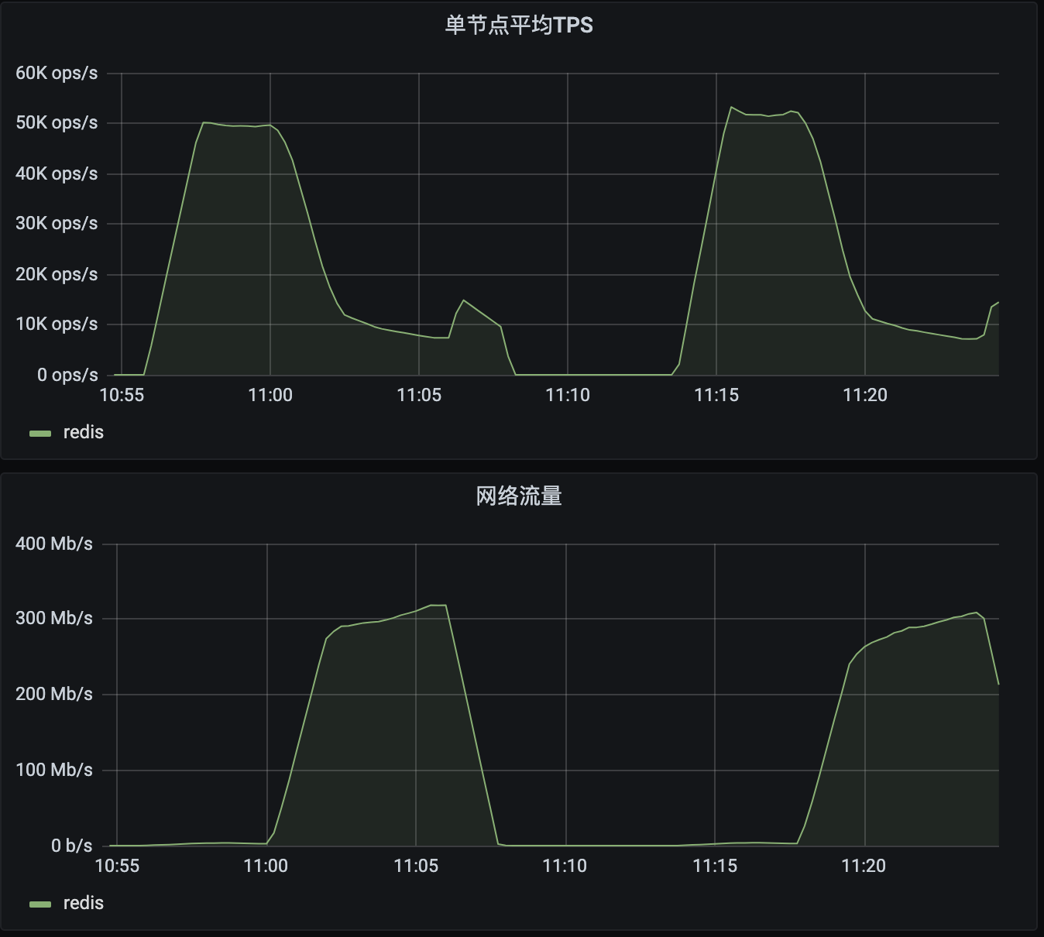The image size is (1044, 937).
Task: Click the small TPS bump after 11:05
Action: [x=463, y=300]
